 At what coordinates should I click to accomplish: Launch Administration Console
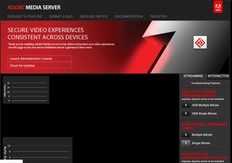tap(39, 59)
